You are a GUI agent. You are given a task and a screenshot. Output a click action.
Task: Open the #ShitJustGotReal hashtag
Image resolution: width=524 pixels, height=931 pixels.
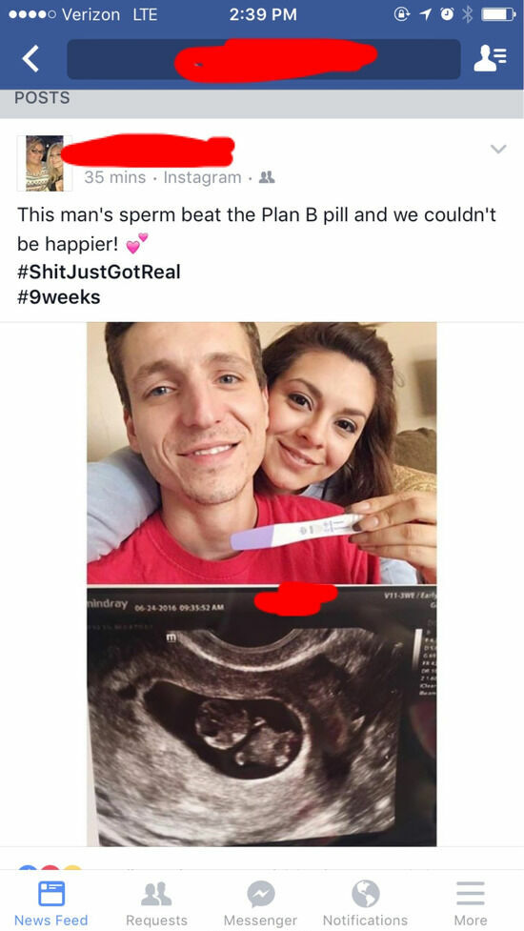coord(99,272)
